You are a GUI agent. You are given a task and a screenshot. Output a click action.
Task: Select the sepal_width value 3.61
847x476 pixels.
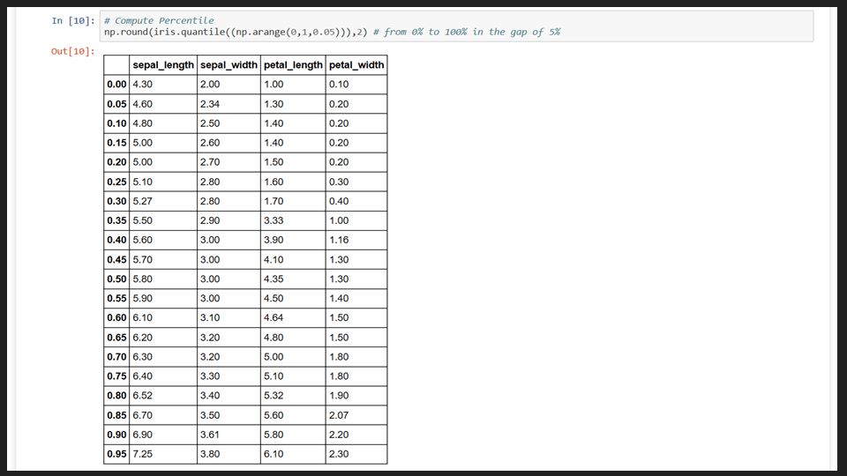[x=210, y=435]
